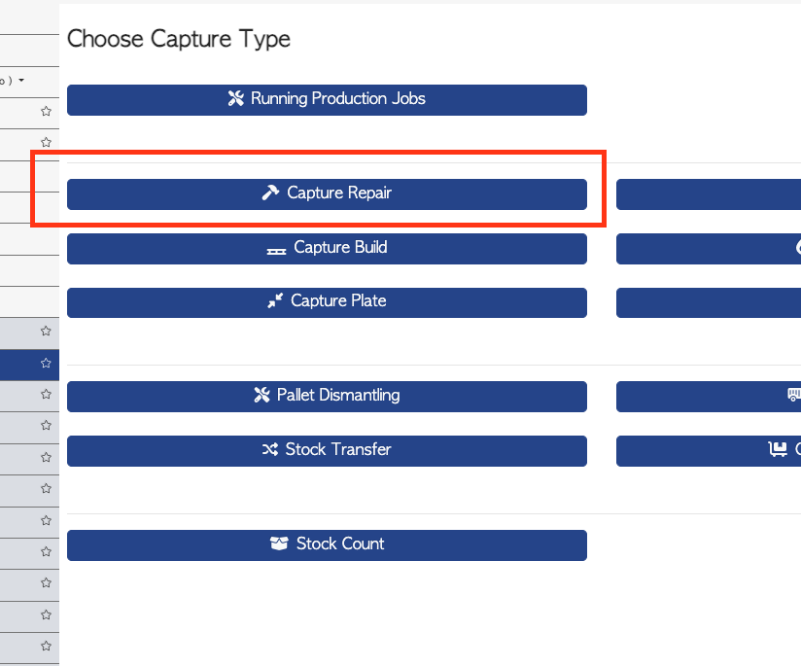Screen dimensions: 801x666
Task: Select Capture Build option
Action: [x=327, y=249]
